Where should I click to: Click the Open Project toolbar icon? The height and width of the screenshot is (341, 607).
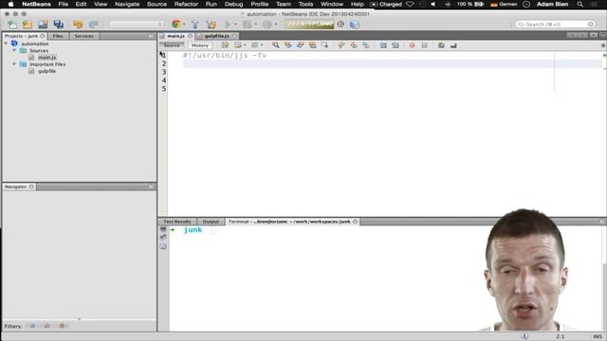[x=43, y=25]
